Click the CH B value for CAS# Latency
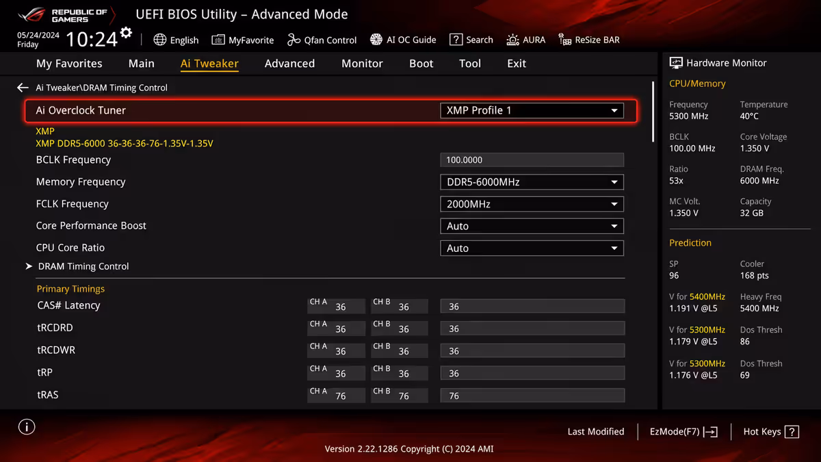 click(x=400, y=307)
